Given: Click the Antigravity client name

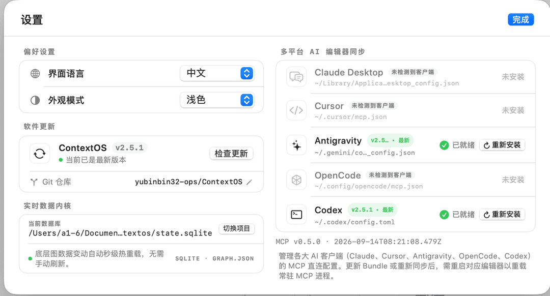Looking at the screenshot, I should pyautogui.click(x=338, y=140).
